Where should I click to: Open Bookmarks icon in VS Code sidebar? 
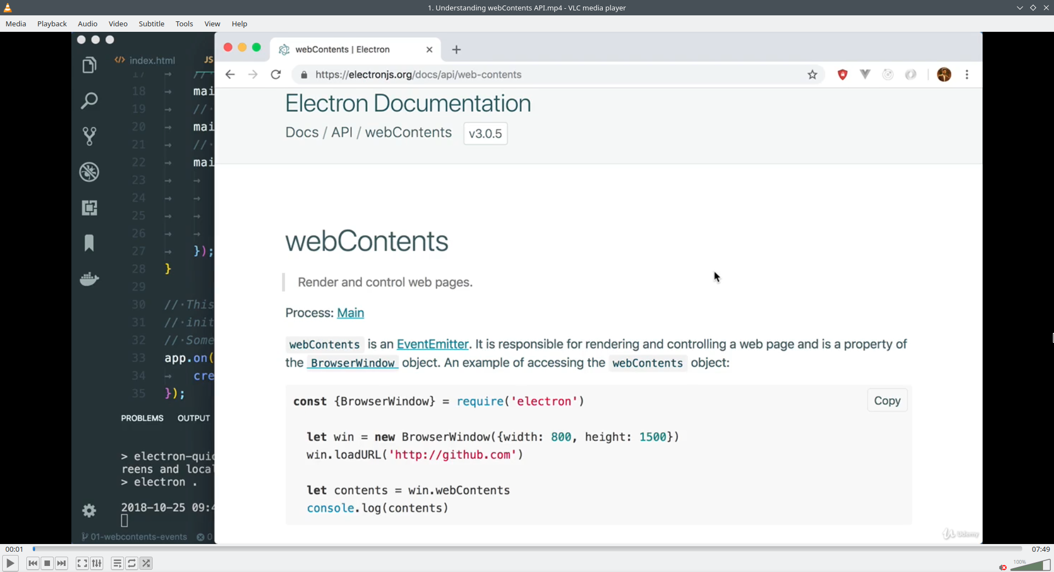point(89,242)
